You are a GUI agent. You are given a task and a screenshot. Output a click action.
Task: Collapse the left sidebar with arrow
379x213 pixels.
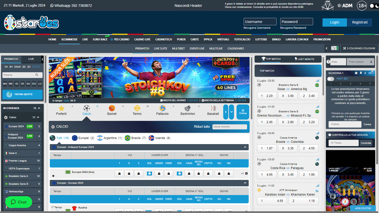pyautogui.click(x=42, y=59)
